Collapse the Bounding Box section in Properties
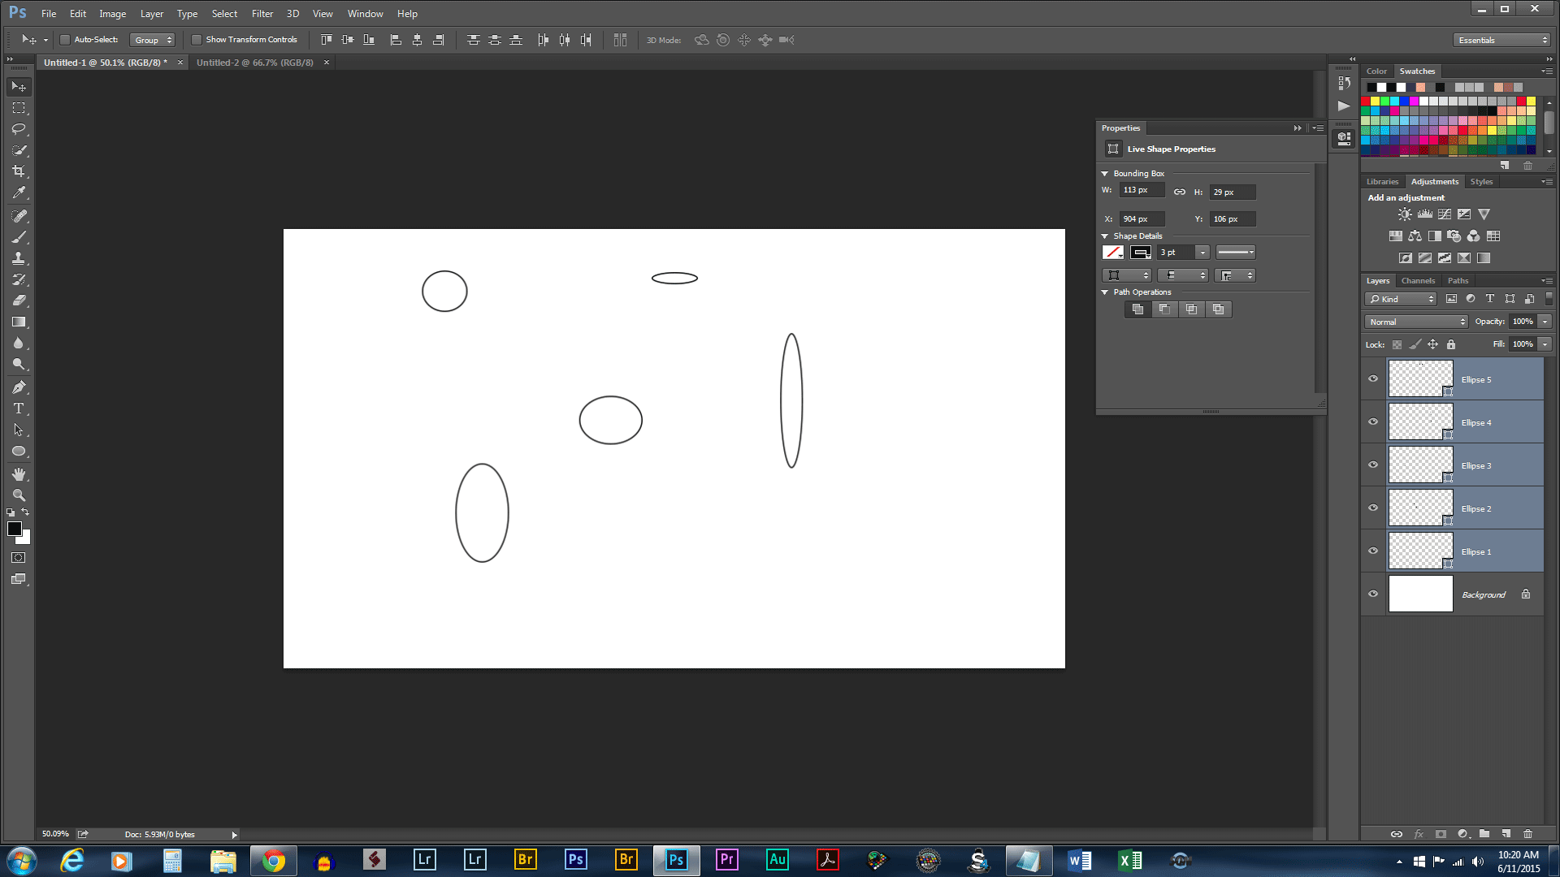This screenshot has height=877, width=1560. (1104, 173)
